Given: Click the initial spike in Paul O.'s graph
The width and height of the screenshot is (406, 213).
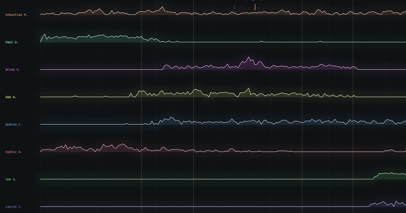Looking at the screenshot, I should click(x=45, y=34).
